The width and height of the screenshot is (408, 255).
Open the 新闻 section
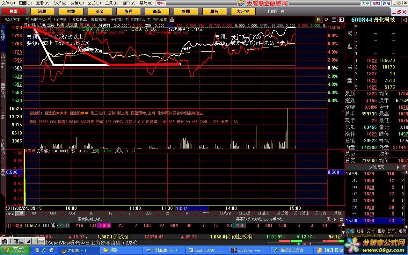pos(186,11)
